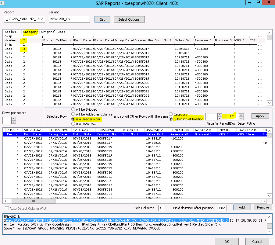Image resolution: width=275 pixels, height=245 pixels.
Task: Click the Entry Date column header
Action: (x=82, y=134)
